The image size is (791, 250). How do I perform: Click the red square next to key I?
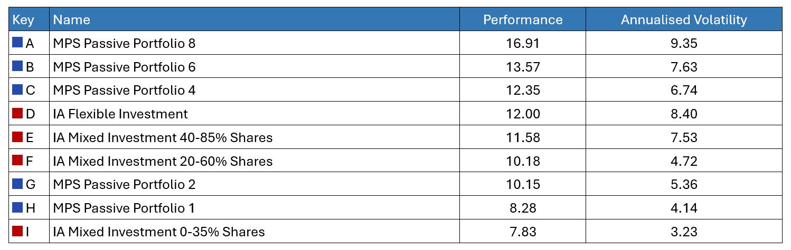(x=17, y=231)
